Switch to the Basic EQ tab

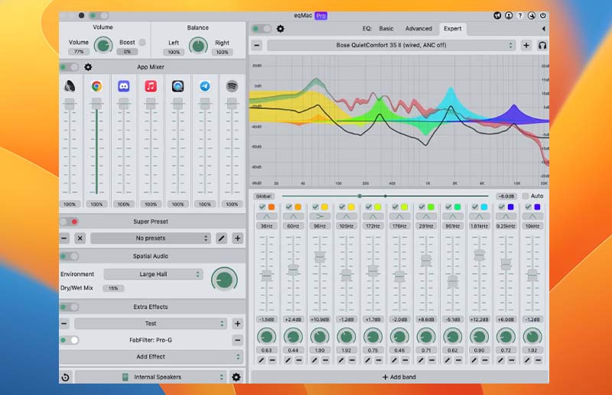[386, 28]
